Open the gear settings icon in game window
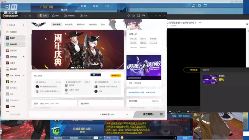 (x=200, y=6)
